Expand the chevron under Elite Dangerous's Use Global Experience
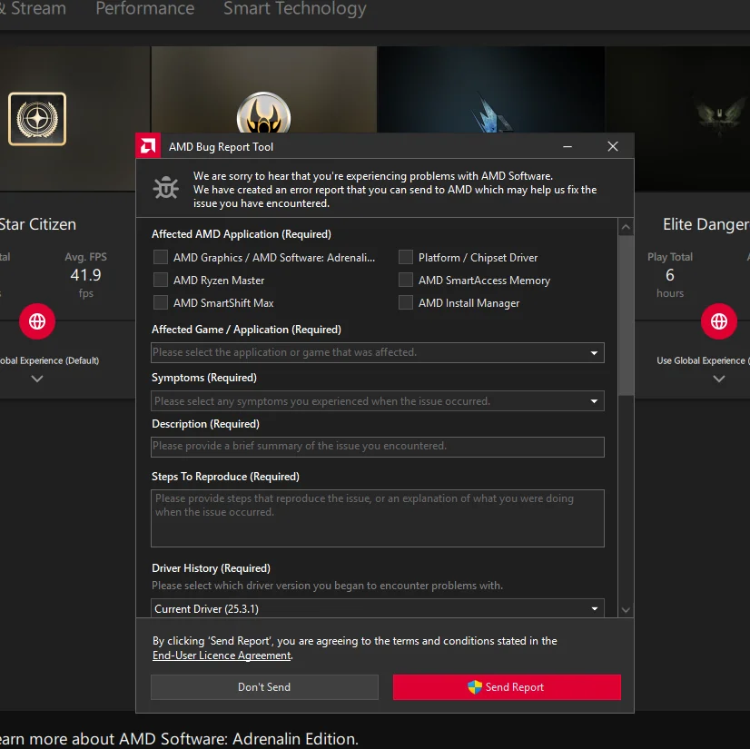 (719, 379)
